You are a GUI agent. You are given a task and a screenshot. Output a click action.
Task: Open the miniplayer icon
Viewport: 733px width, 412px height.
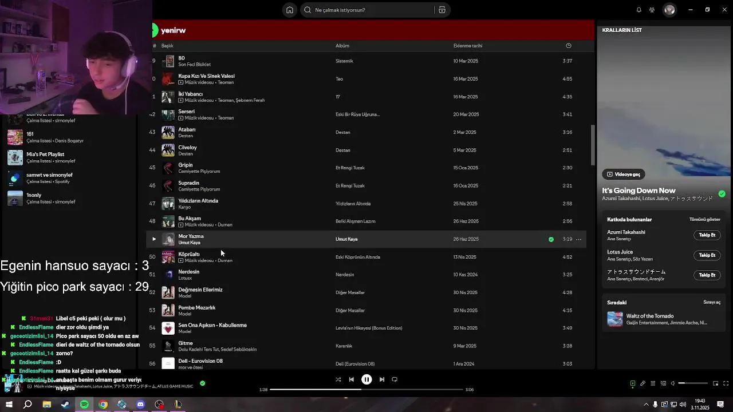[716, 383]
